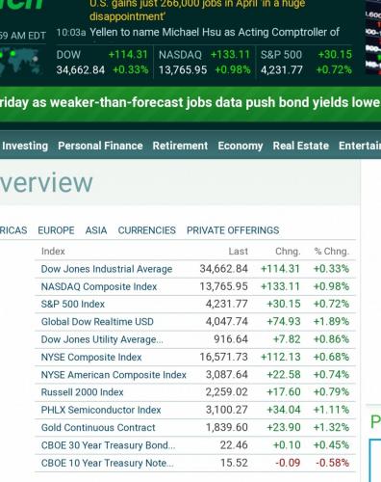Switch to Asia markets tab

[x=96, y=230]
